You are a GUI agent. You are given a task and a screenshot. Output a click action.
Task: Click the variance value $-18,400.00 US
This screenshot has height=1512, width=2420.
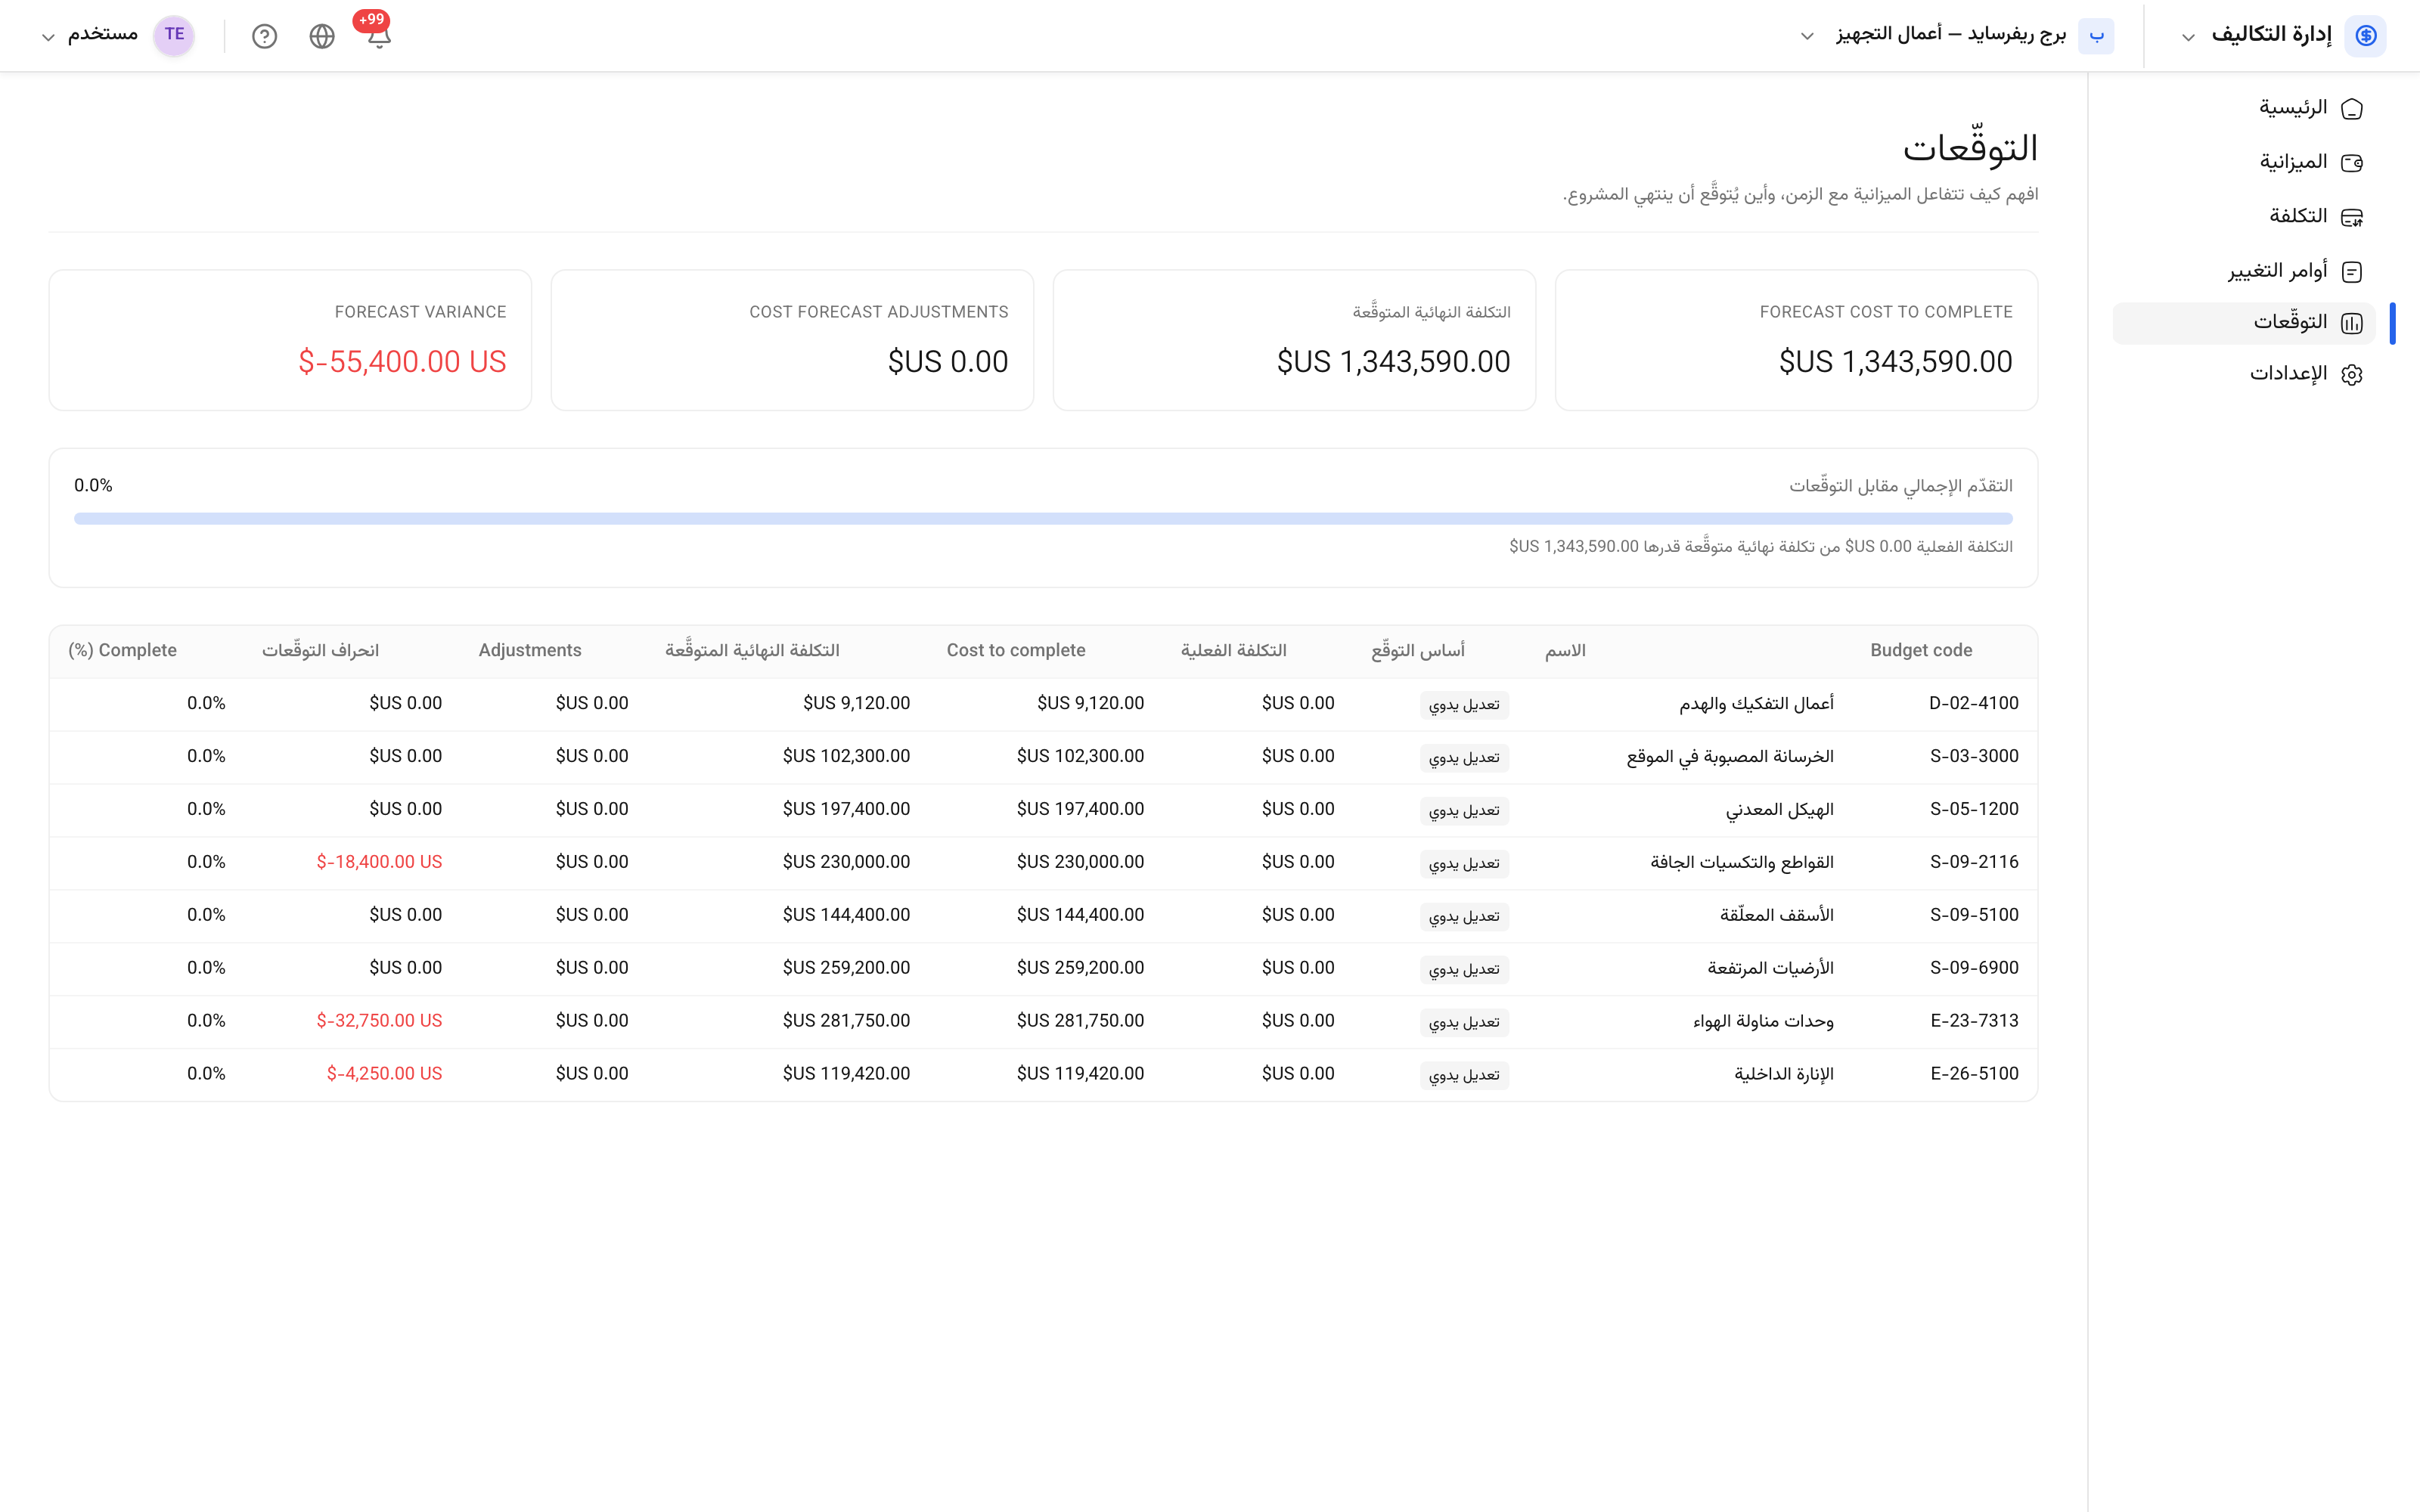point(379,862)
